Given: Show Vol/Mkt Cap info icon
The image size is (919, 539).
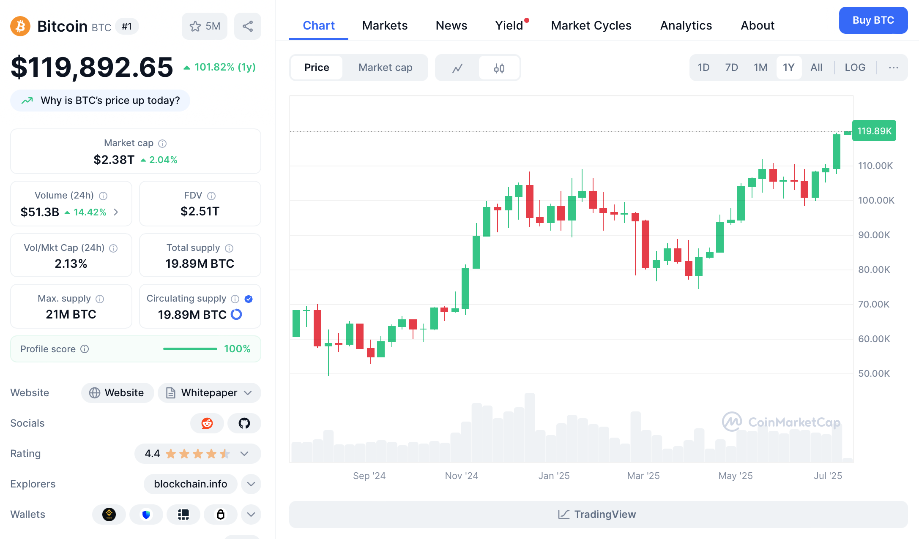Looking at the screenshot, I should [113, 248].
